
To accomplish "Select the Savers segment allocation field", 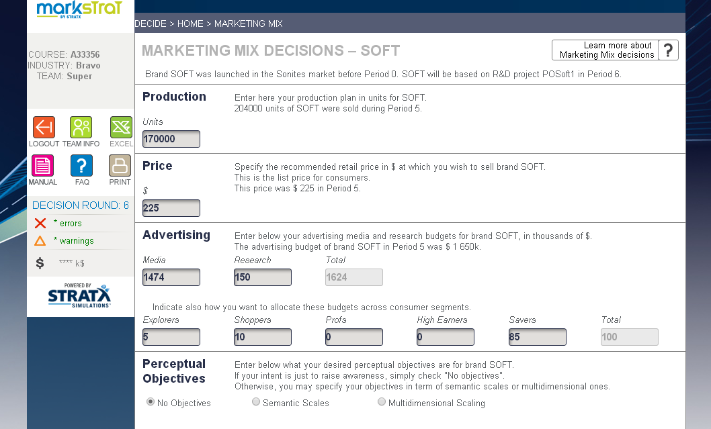I will click(537, 337).
